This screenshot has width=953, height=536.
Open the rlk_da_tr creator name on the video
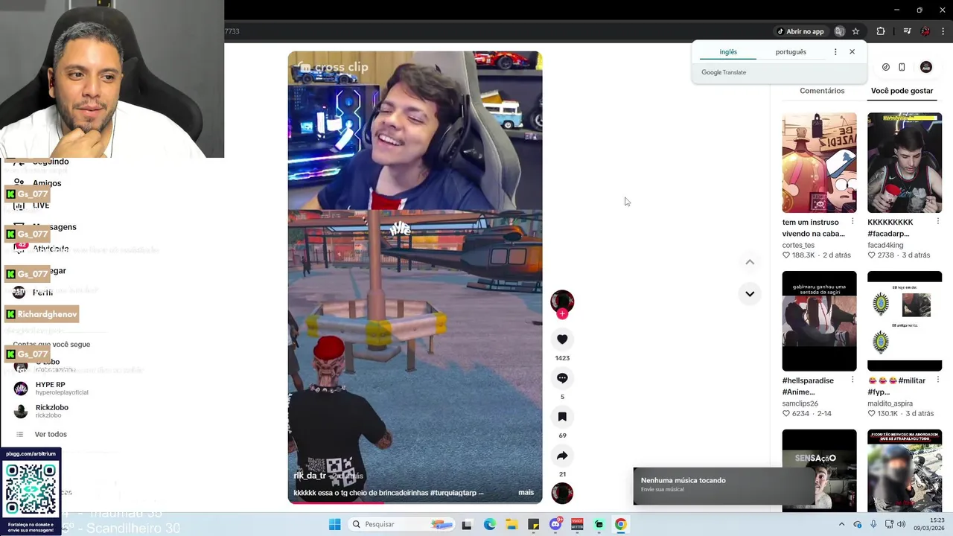pos(310,476)
